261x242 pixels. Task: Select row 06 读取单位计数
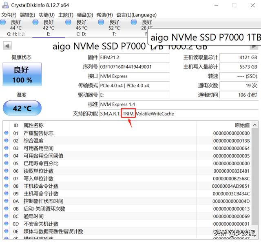click(127, 171)
